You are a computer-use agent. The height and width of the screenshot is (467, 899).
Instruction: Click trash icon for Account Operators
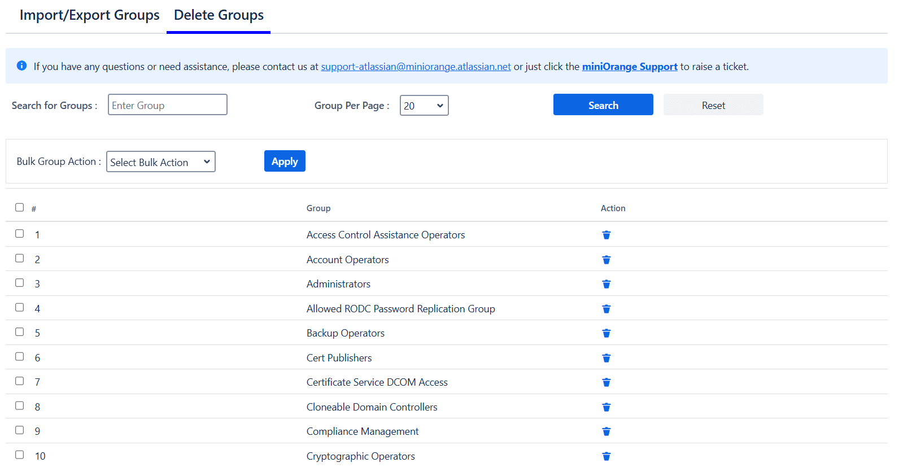606,260
